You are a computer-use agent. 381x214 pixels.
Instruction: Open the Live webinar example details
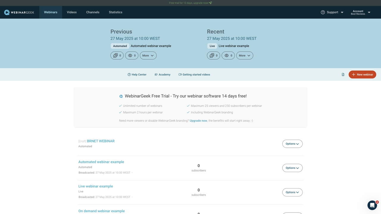coord(96,186)
